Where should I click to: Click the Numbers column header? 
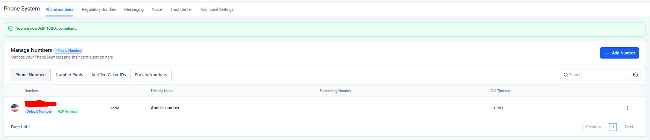(x=32, y=91)
